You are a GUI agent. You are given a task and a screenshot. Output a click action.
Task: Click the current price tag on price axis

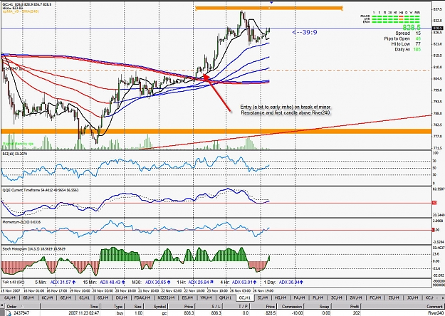coord(437,28)
